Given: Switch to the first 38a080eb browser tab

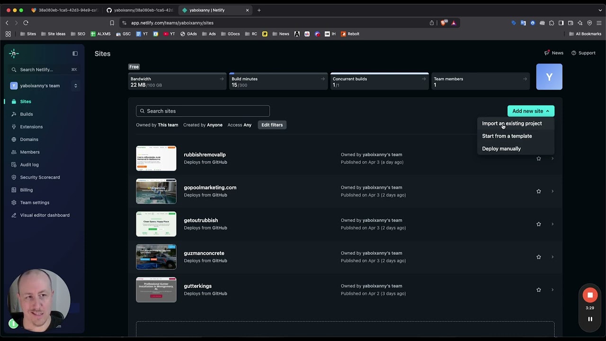Looking at the screenshot, I should 64,10.
